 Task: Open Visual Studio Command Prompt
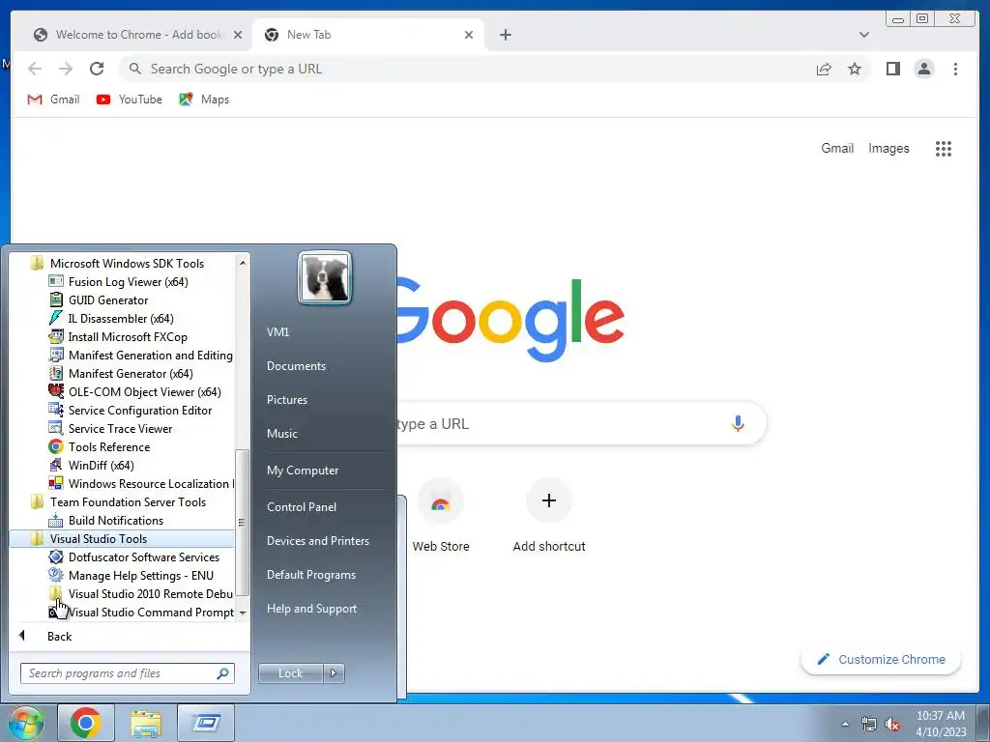point(150,612)
